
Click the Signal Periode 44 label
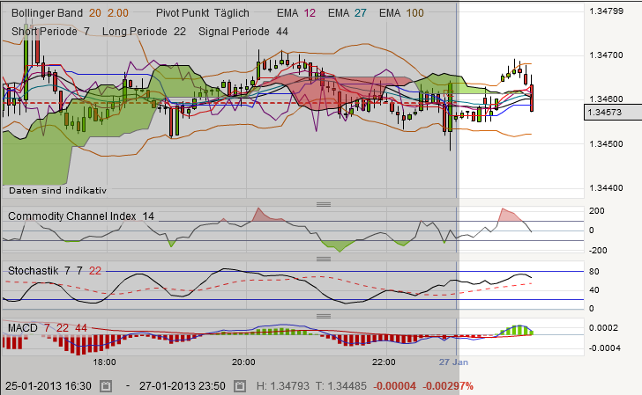243,32
